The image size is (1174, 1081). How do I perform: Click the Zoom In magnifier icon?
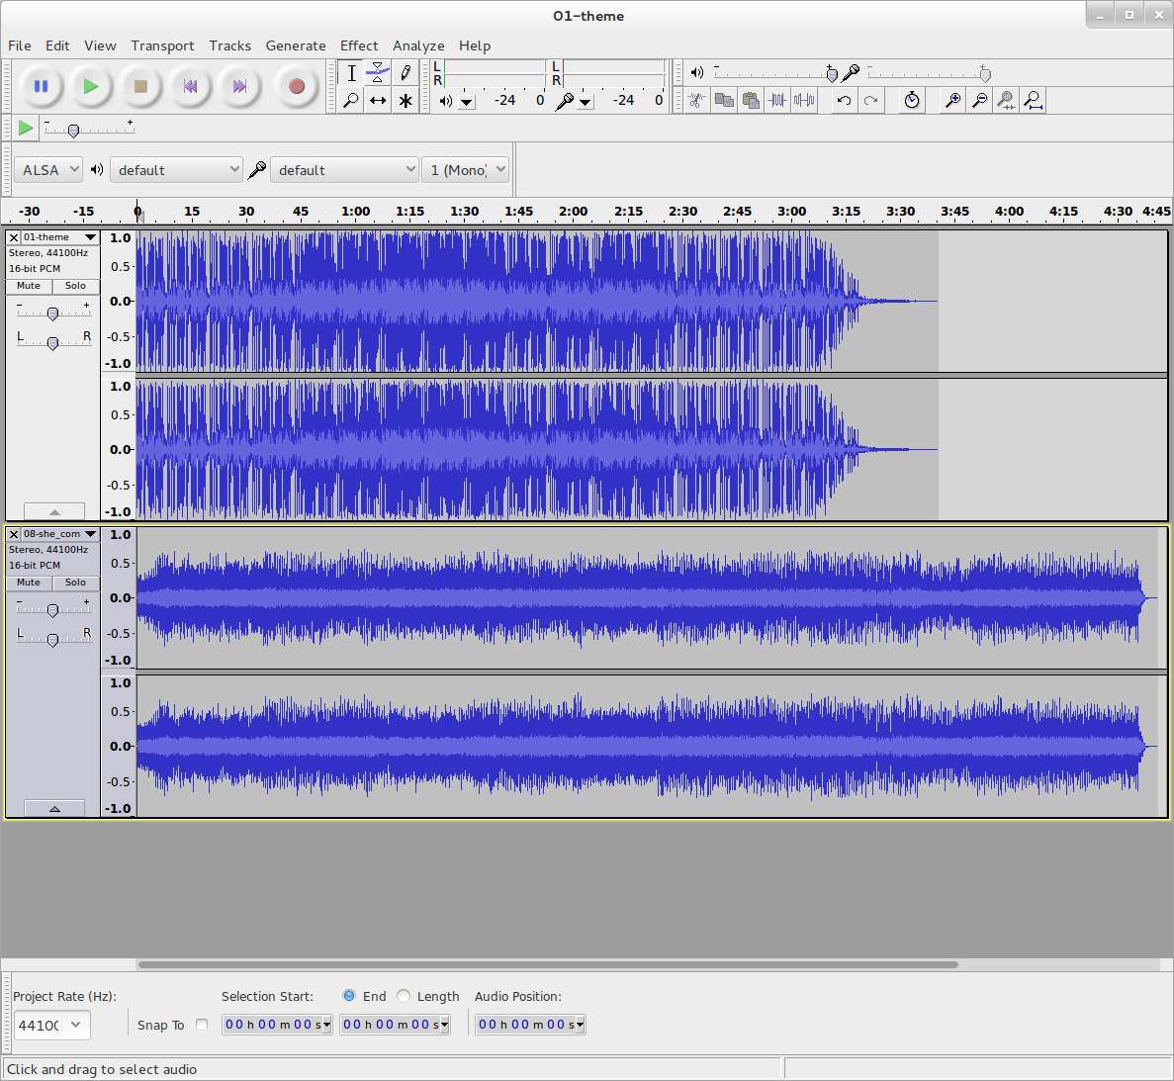point(952,100)
